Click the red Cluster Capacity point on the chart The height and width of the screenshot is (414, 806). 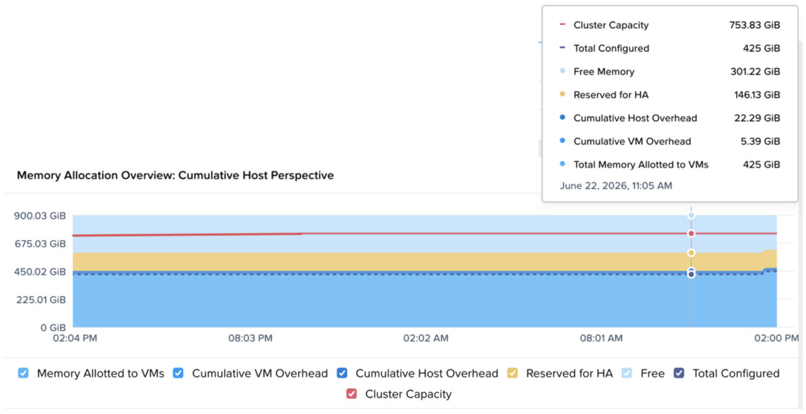click(691, 233)
